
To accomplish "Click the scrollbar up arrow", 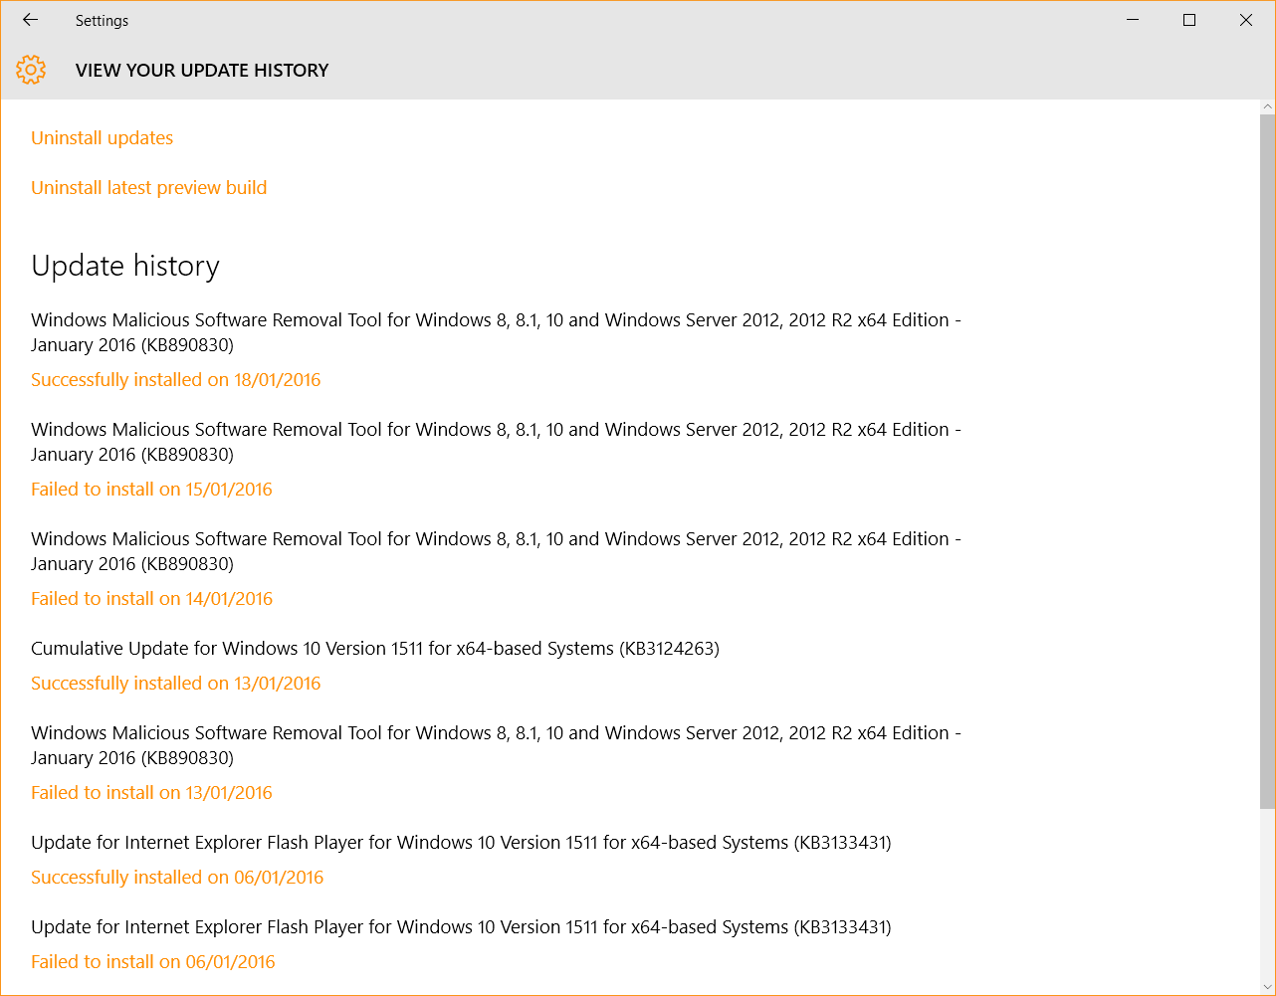I will click(x=1267, y=106).
